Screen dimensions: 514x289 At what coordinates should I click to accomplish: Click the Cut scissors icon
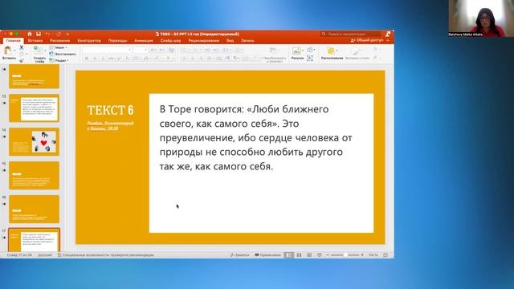click(22, 47)
